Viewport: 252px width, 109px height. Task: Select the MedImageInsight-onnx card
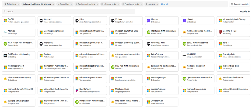tap(54, 32)
